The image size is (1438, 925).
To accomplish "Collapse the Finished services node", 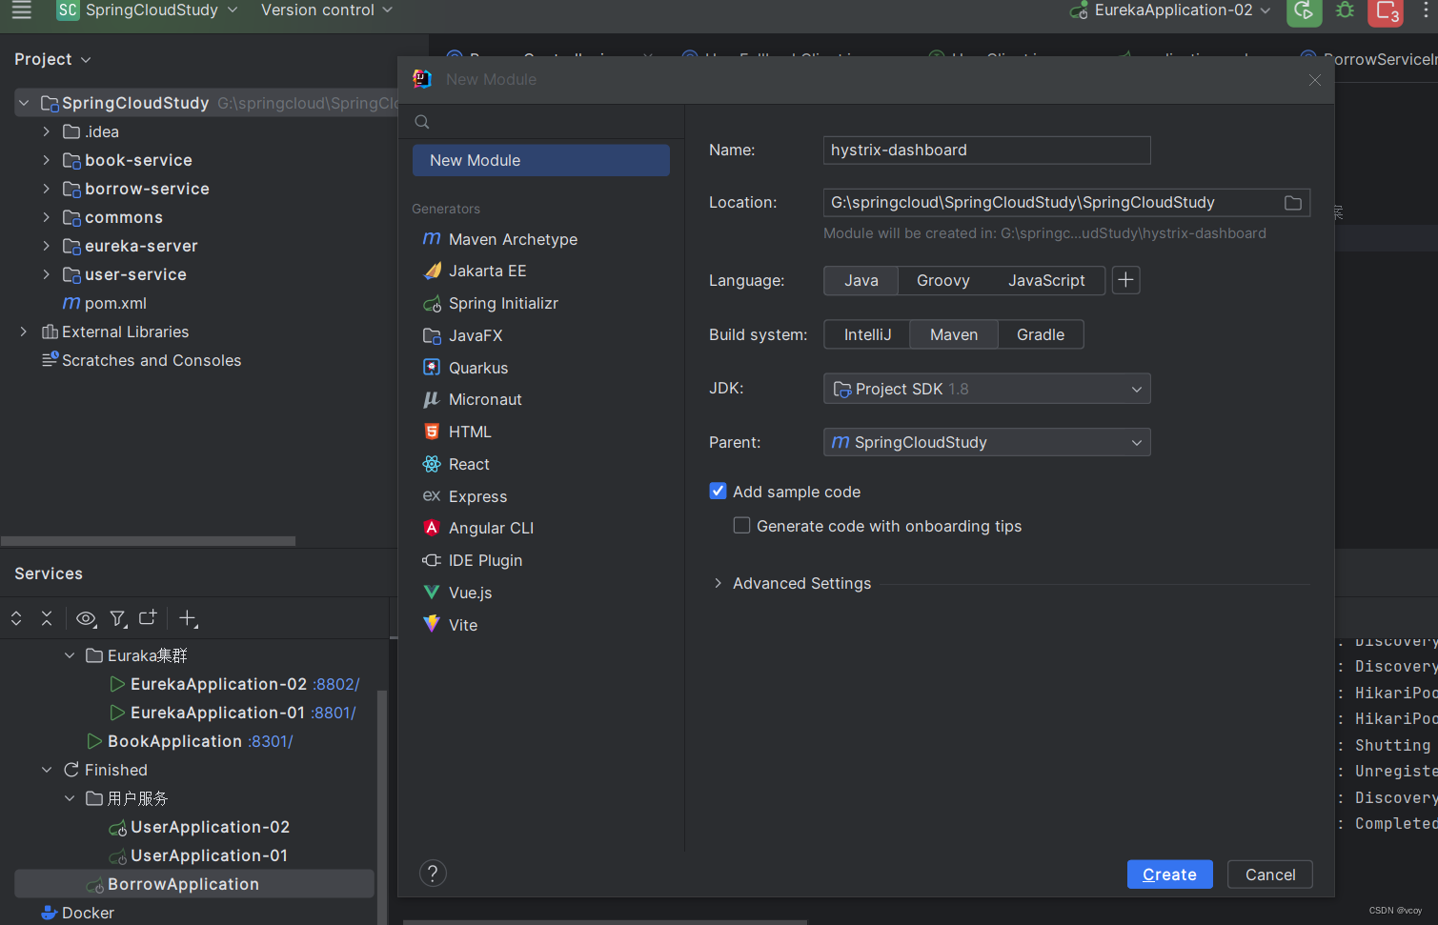I will [x=46, y=770].
